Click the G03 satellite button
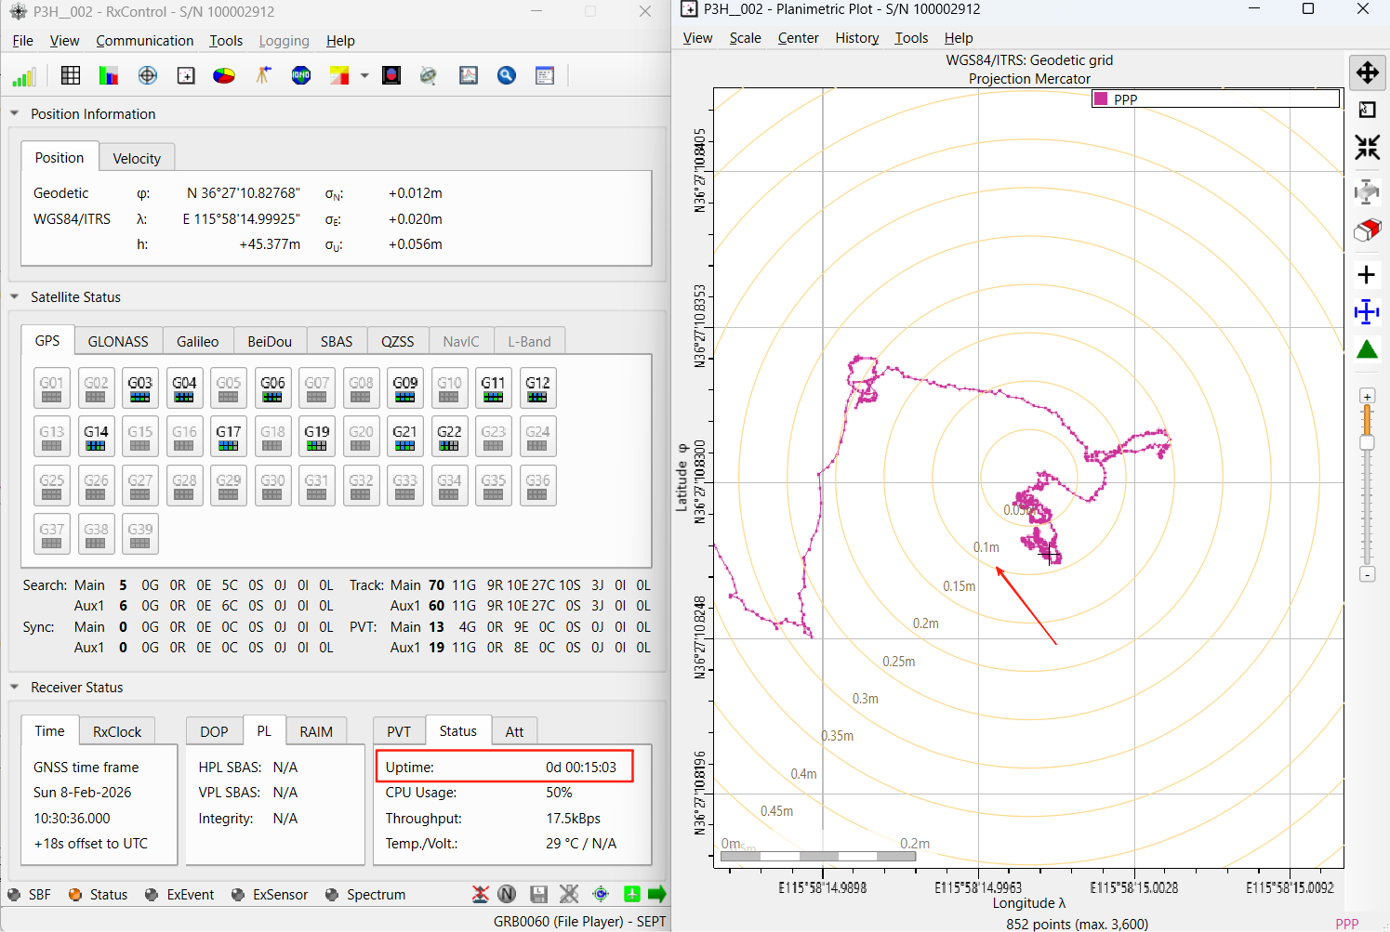The width and height of the screenshot is (1390, 932). point(140,388)
